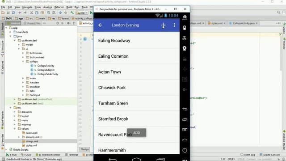Screen dimensions: 286x161
Task: Click the Redo arrow in Android Studio toolbar
Action: [25, 13]
